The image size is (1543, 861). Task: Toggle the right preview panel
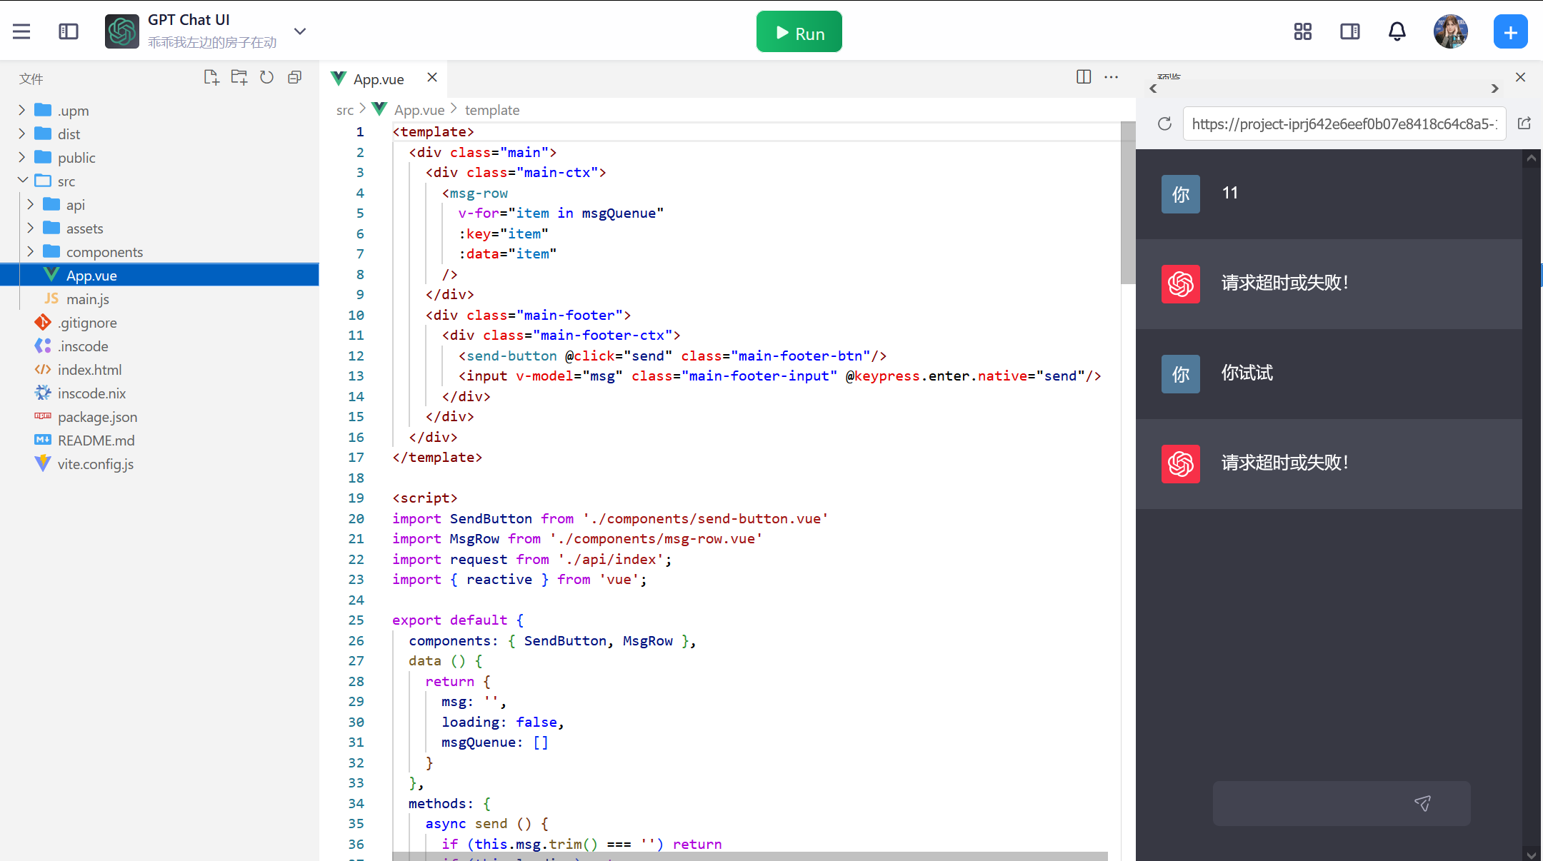pos(1349,31)
